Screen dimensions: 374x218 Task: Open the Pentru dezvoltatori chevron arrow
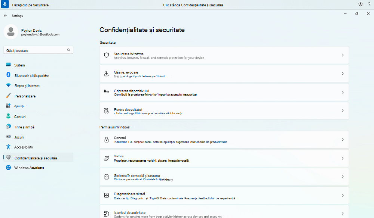pos(343,111)
